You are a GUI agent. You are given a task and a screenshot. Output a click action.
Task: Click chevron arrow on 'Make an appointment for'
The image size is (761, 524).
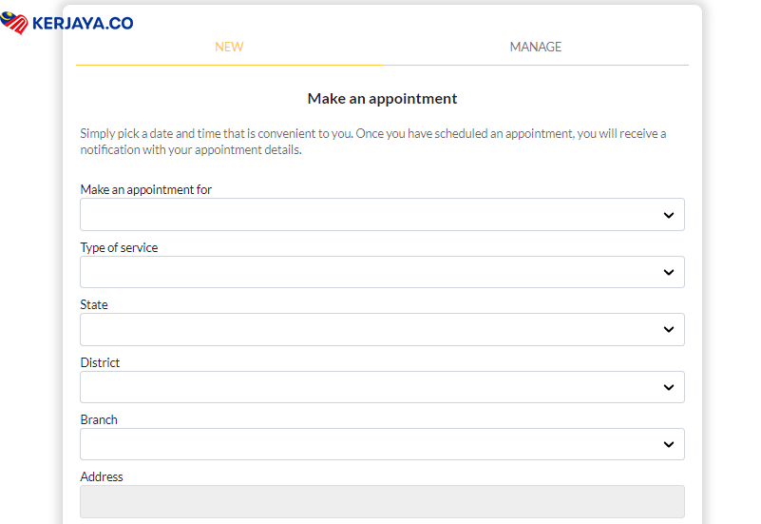pyautogui.click(x=669, y=216)
